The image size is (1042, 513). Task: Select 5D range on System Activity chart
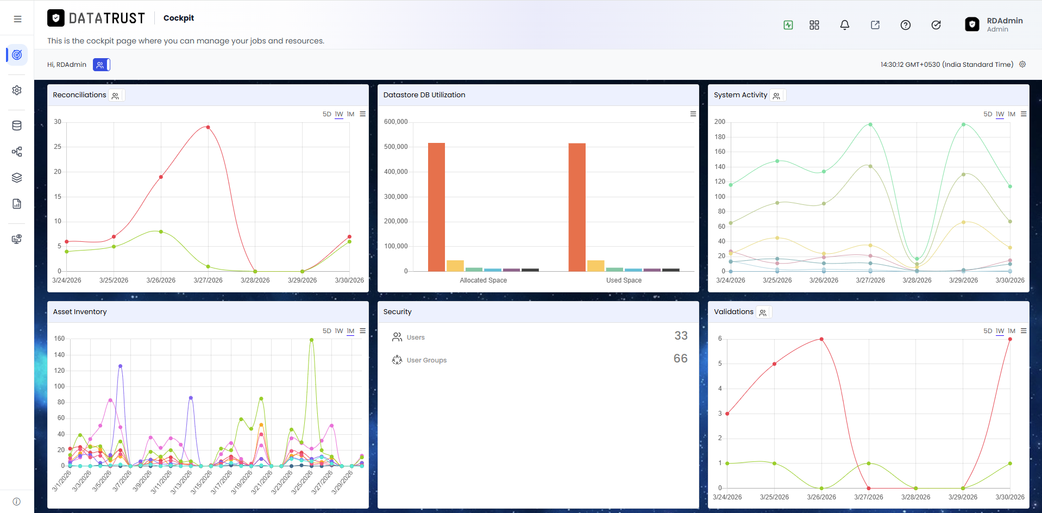pos(988,114)
